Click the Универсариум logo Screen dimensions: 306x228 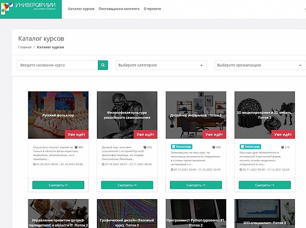pyautogui.click(x=30, y=9)
